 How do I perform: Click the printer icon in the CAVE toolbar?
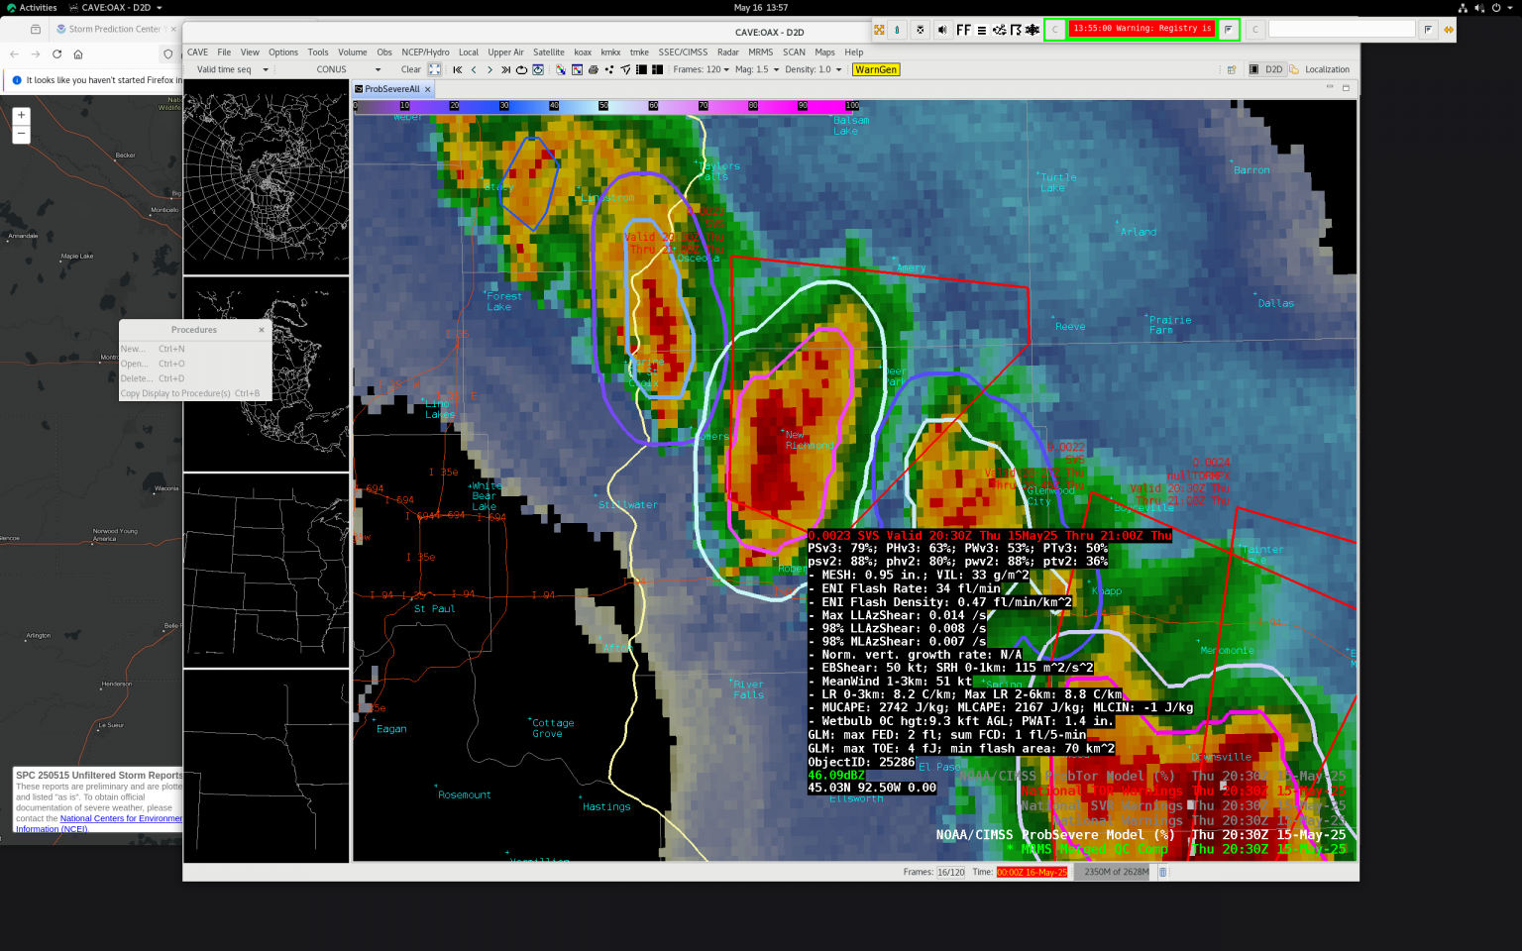tap(593, 69)
